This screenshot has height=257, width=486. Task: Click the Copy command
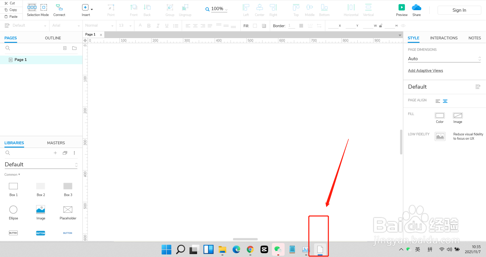click(11, 10)
